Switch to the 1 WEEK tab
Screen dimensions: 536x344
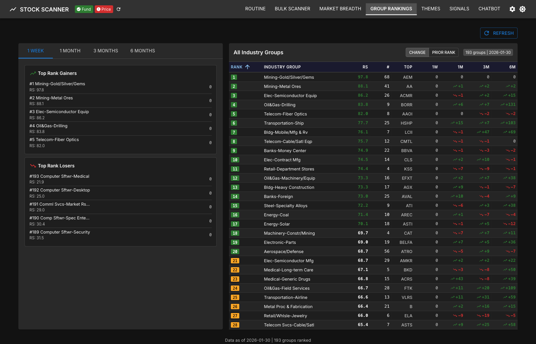click(36, 51)
